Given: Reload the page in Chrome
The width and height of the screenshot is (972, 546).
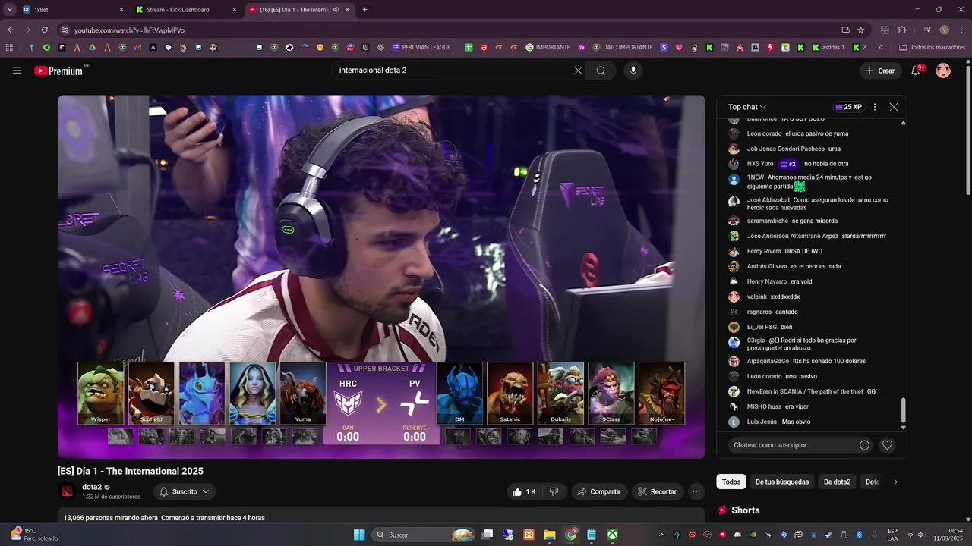Looking at the screenshot, I should [45, 30].
